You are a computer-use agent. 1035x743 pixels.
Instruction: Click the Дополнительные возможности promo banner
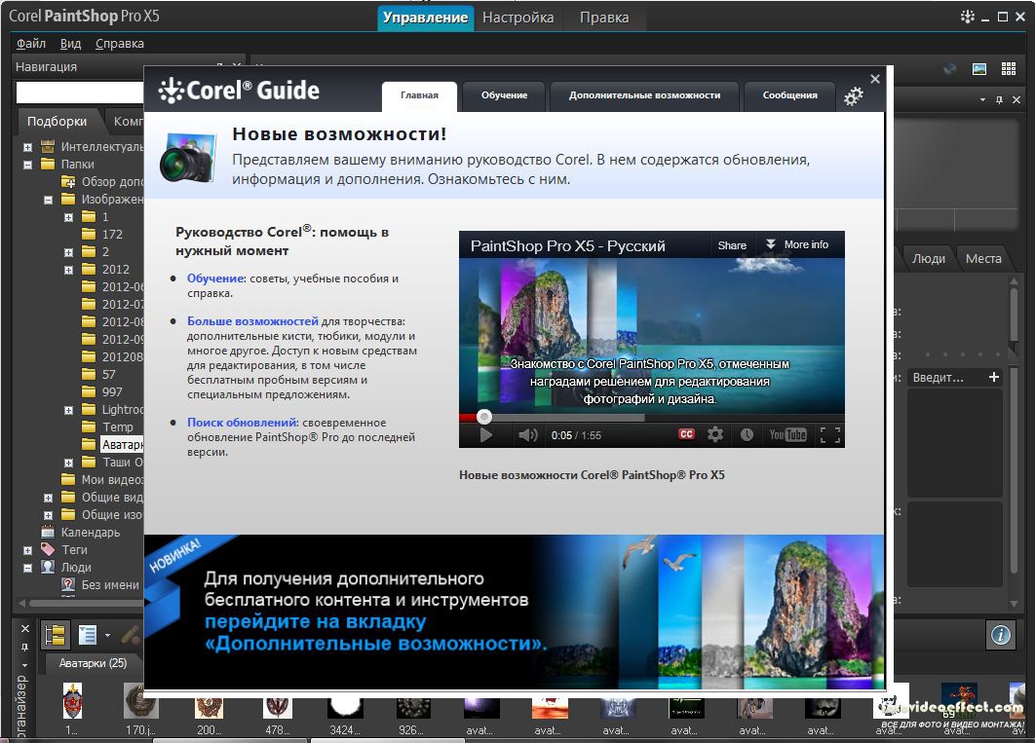click(514, 612)
